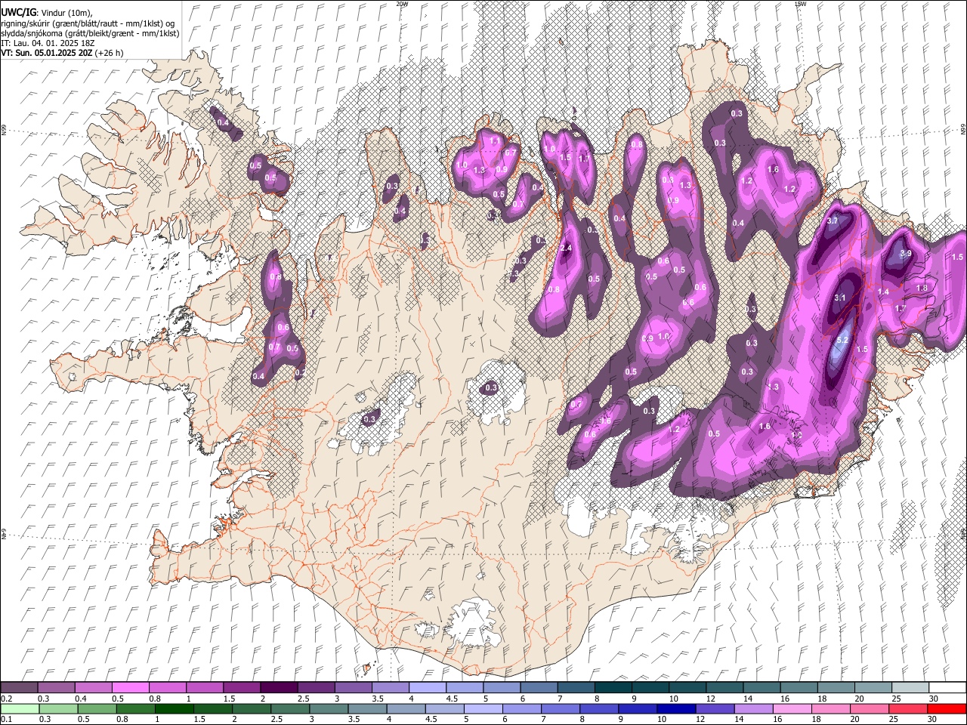The width and height of the screenshot is (967, 725).
Task: Select the darkest purple 2–2.5 swatch, top legend row
Action: [x=279, y=687]
